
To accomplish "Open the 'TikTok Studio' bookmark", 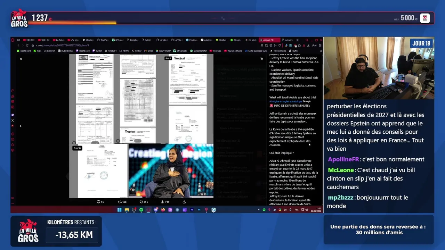I will click(278, 51).
